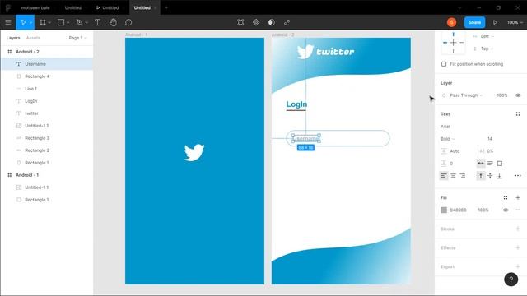
Task: Align text right
Action: pyautogui.click(x=463, y=175)
